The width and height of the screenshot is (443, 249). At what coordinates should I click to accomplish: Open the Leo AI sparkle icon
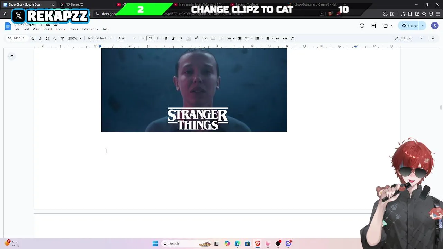(424, 14)
